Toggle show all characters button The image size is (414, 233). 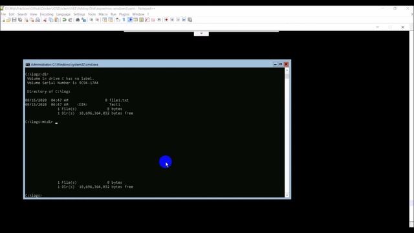pos(124,20)
